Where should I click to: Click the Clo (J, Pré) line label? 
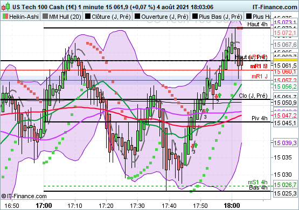click(x=253, y=96)
